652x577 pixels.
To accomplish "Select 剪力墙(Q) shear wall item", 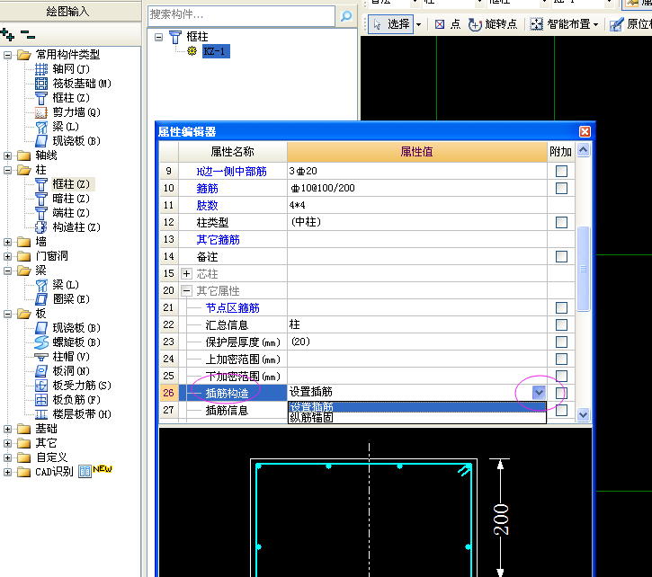I will tap(76, 112).
